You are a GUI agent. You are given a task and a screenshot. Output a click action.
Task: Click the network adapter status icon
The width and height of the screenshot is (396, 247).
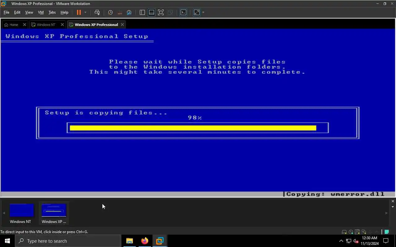(x=364, y=232)
